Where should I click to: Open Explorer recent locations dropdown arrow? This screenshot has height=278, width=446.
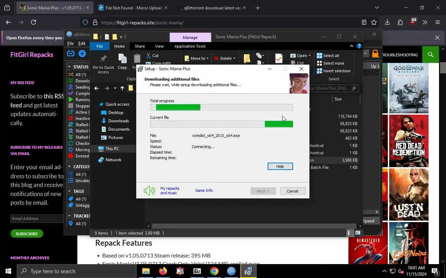[x=115, y=88]
